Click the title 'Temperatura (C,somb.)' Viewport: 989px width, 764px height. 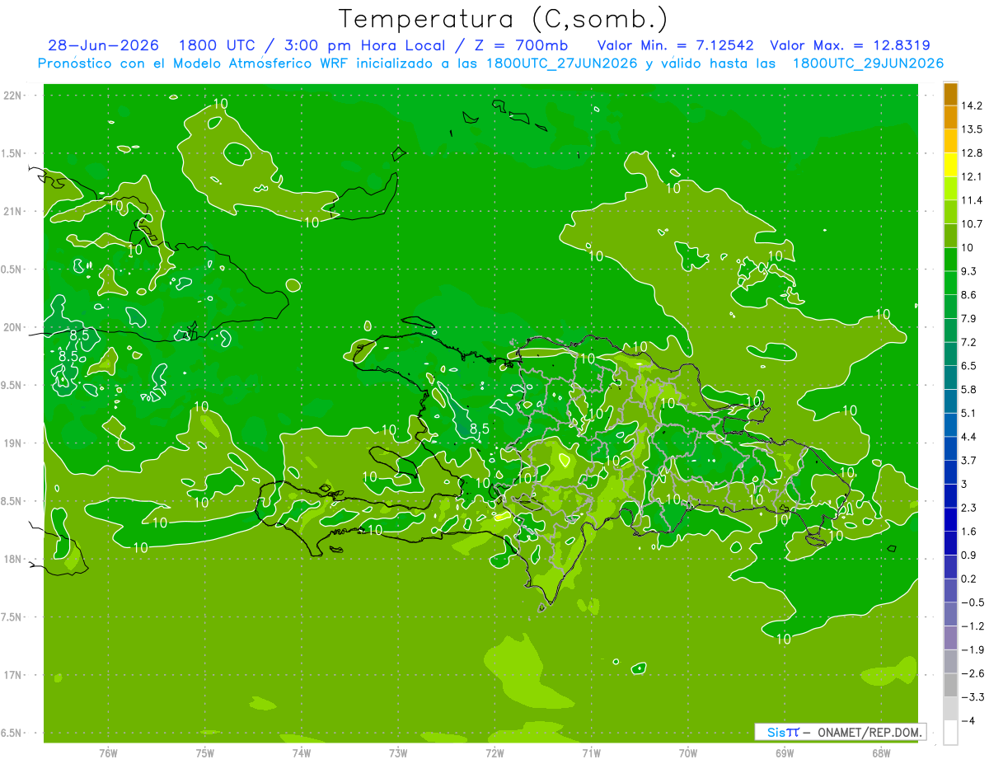[504, 19]
